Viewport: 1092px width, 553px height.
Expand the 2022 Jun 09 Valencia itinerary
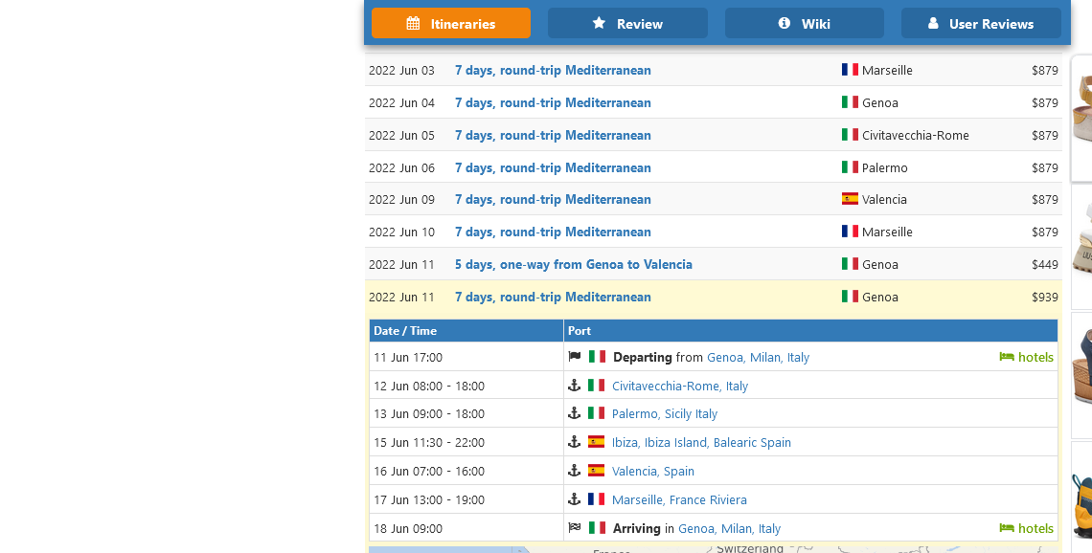[553, 200]
